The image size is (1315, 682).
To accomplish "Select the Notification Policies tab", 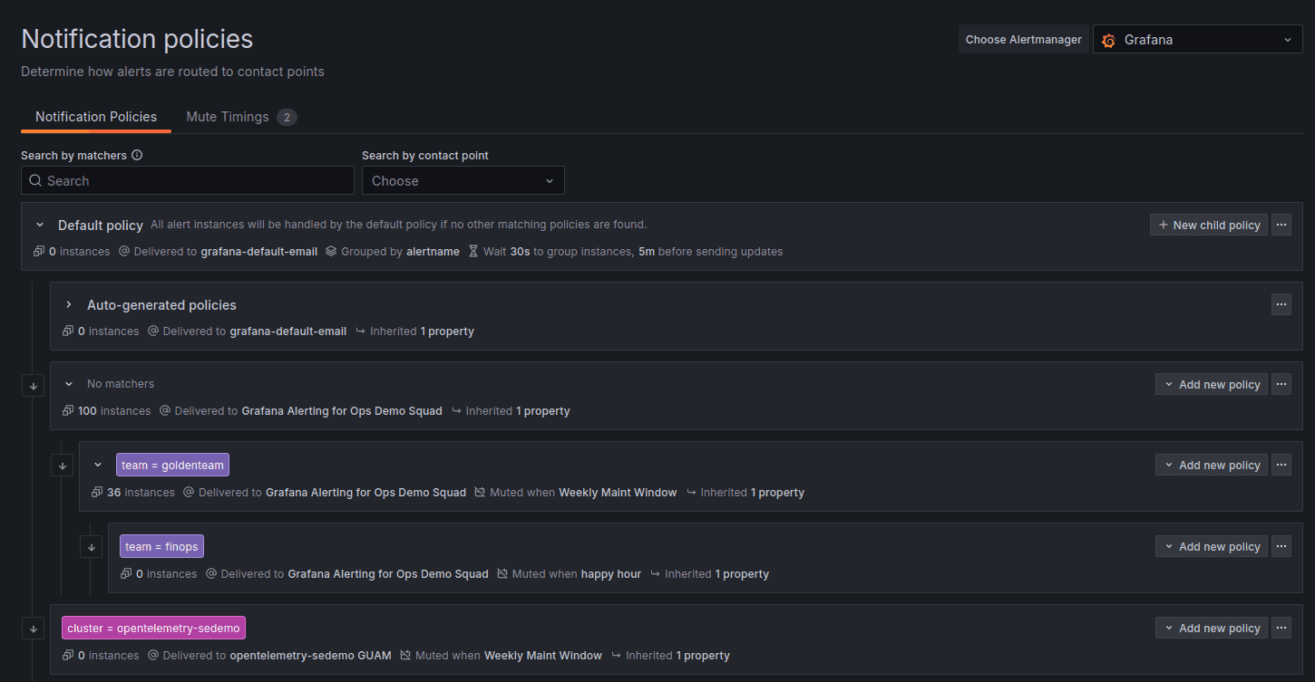I will tap(95, 117).
